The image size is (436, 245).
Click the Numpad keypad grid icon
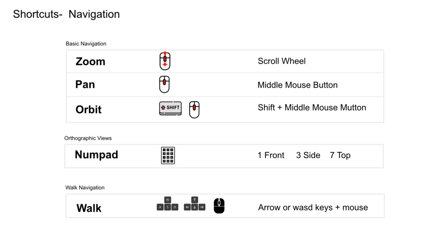(x=168, y=156)
